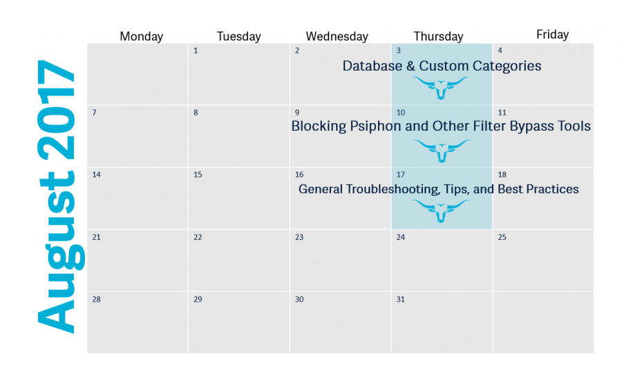Select the day cell for August 1

[x=239, y=74]
